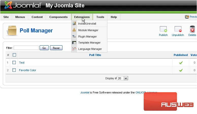Open the Menus menu
197x114 pixels.
tap(20, 17)
